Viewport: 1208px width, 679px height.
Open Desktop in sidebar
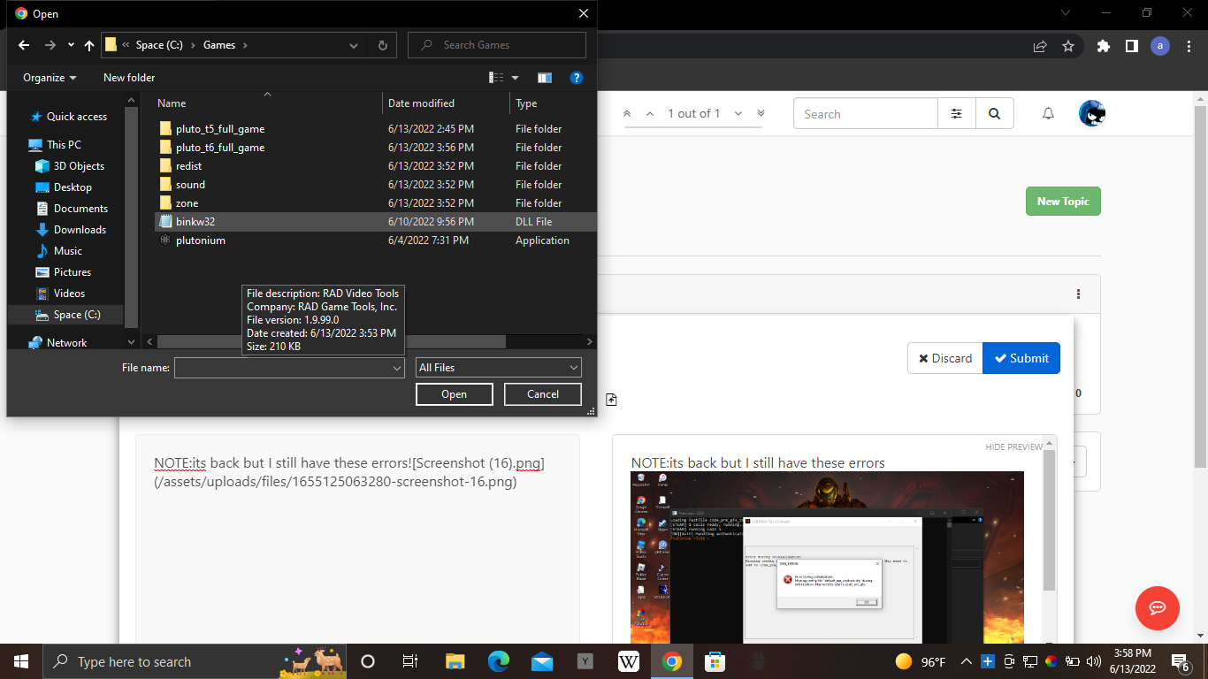tap(73, 187)
